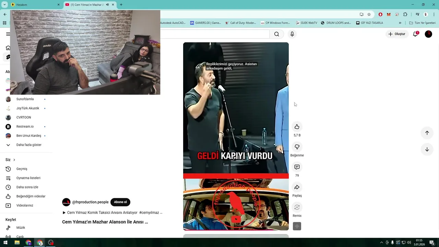Open the Windows Start menu
Image resolution: width=439 pixels, height=247 pixels.
[5, 243]
